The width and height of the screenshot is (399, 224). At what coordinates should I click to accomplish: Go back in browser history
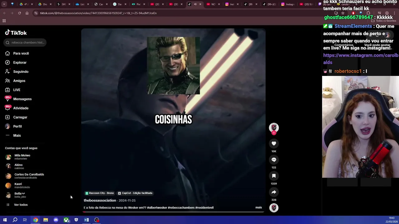pos(4,13)
